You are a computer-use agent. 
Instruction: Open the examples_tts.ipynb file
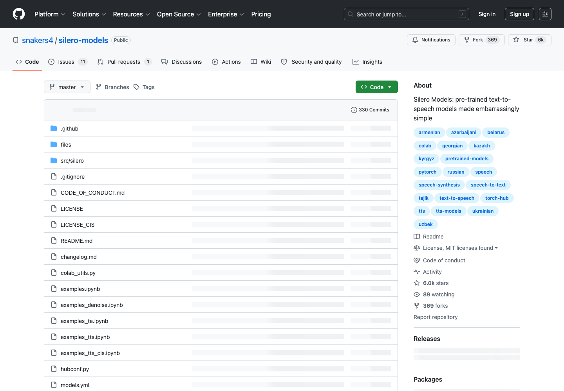(x=85, y=337)
